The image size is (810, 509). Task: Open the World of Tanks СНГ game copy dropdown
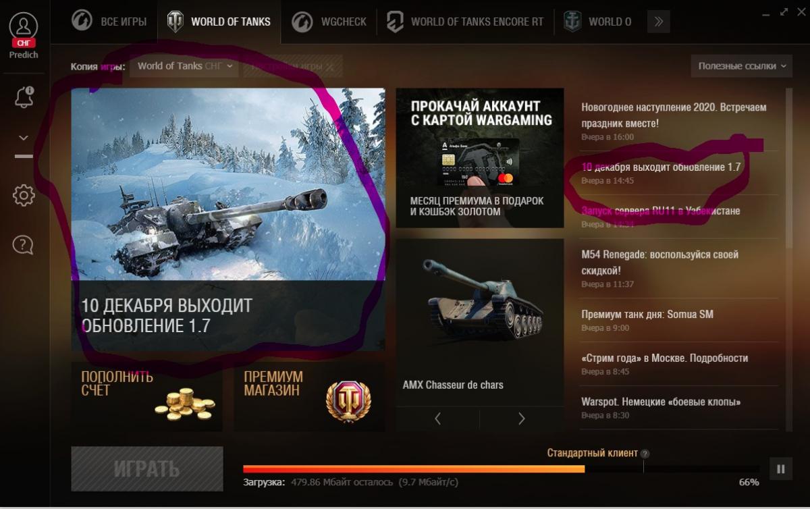click(184, 66)
